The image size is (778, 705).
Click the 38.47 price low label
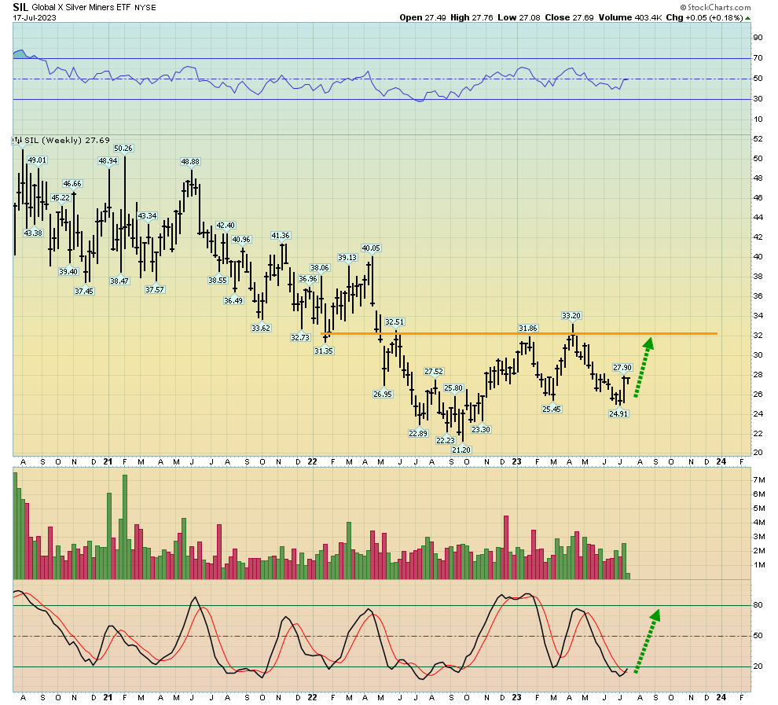119,281
